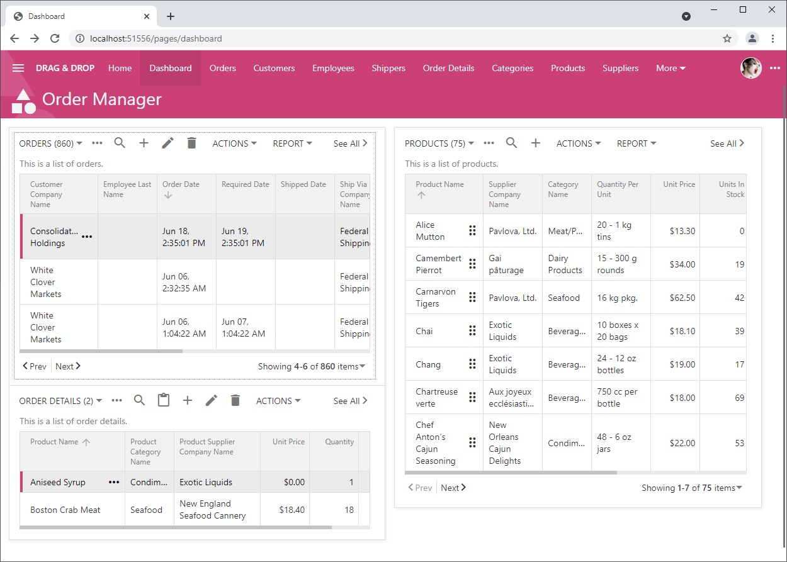The height and width of the screenshot is (562, 787).
Task: Go to the next page of Products
Action: [453, 487]
